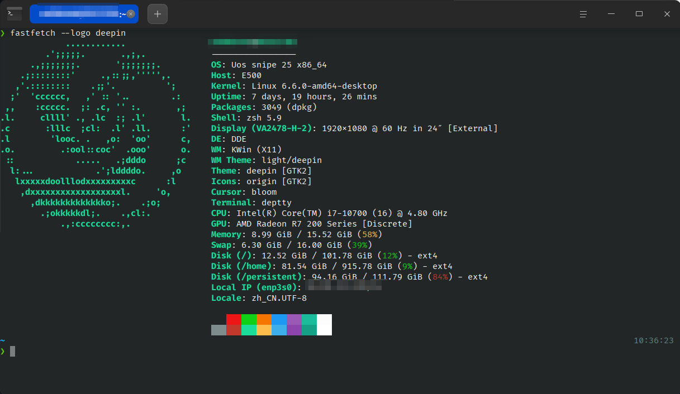This screenshot has height=394, width=680.
Task: Click the Packages value "3049 (dpkg)"
Action: coord(289,107)
